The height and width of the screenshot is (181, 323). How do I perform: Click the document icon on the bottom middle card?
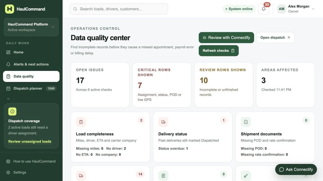click(164, 176)
